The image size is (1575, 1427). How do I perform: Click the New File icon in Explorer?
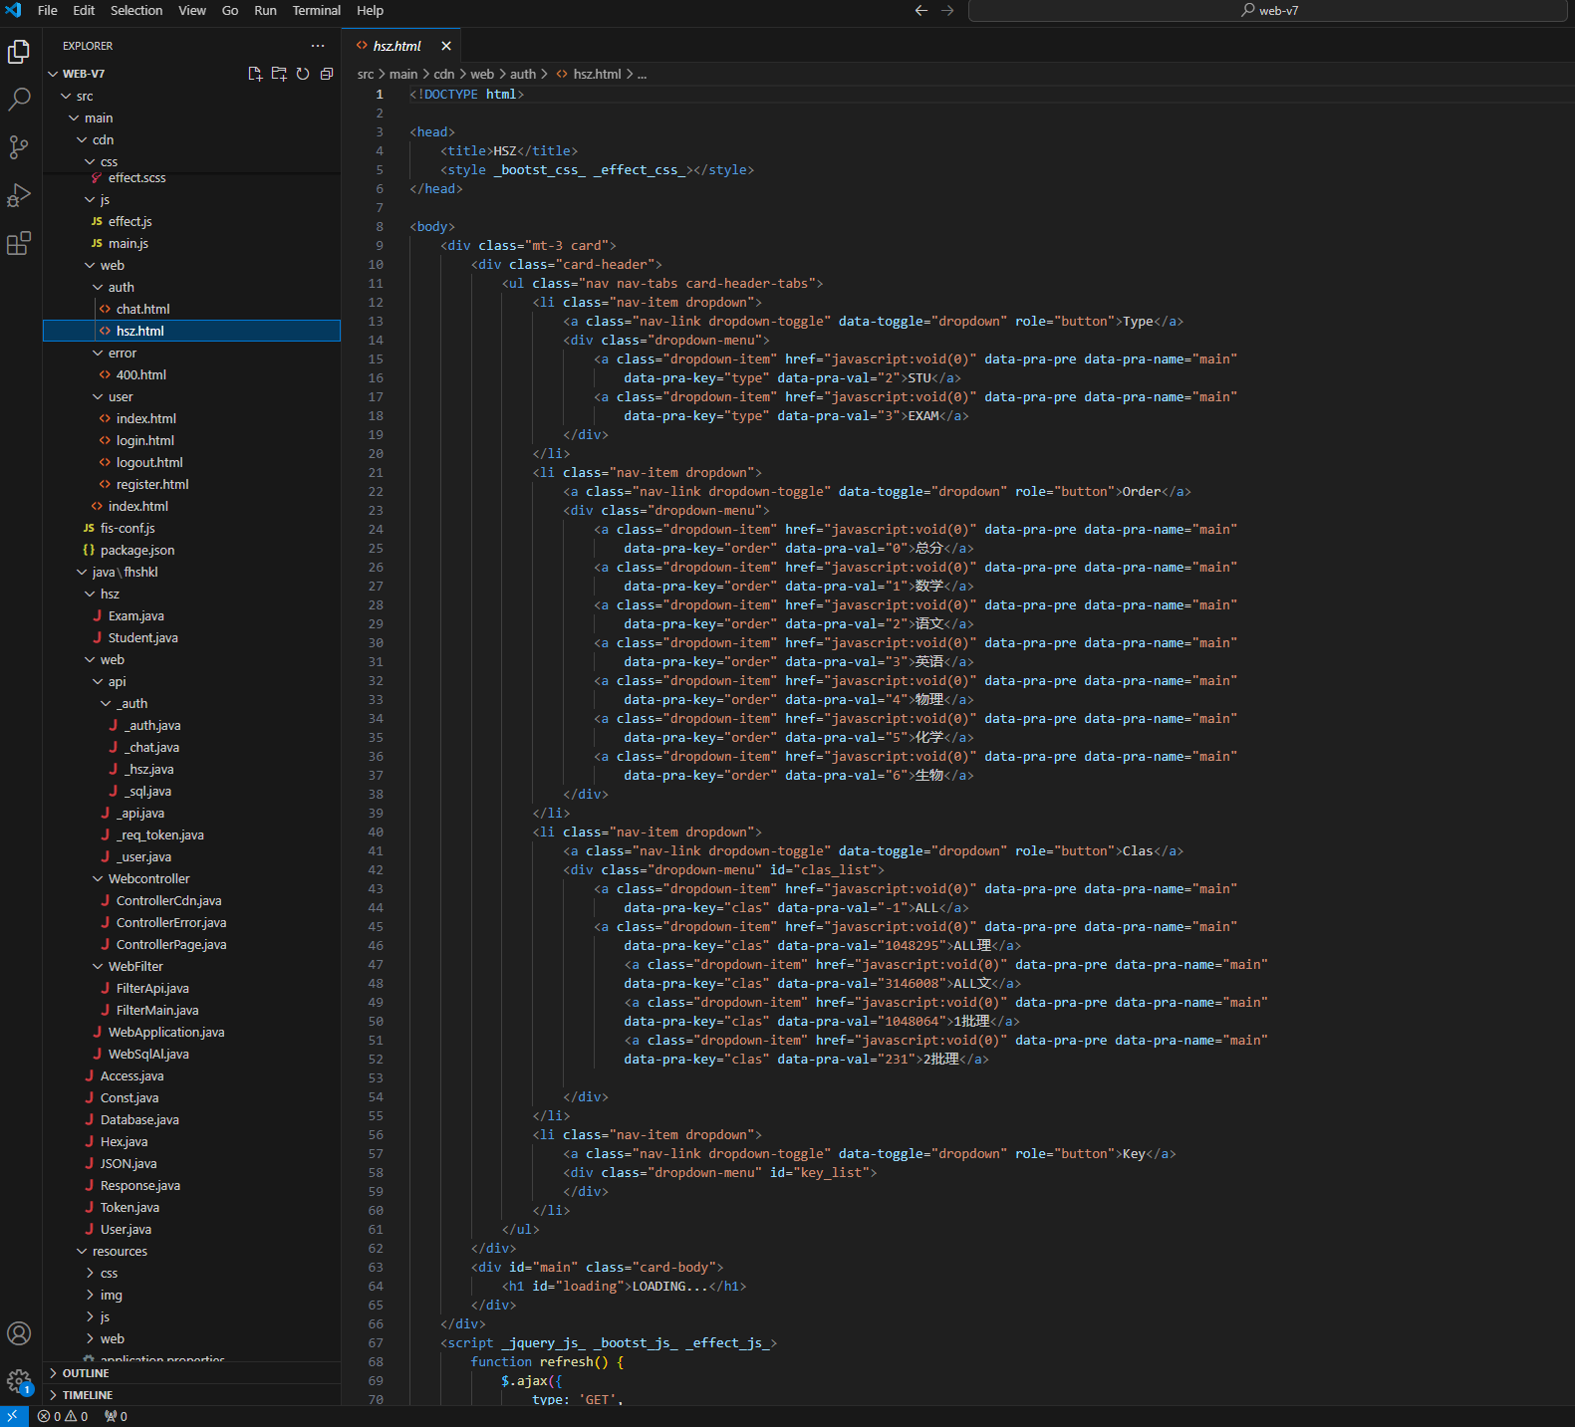[x=255, y=74]
